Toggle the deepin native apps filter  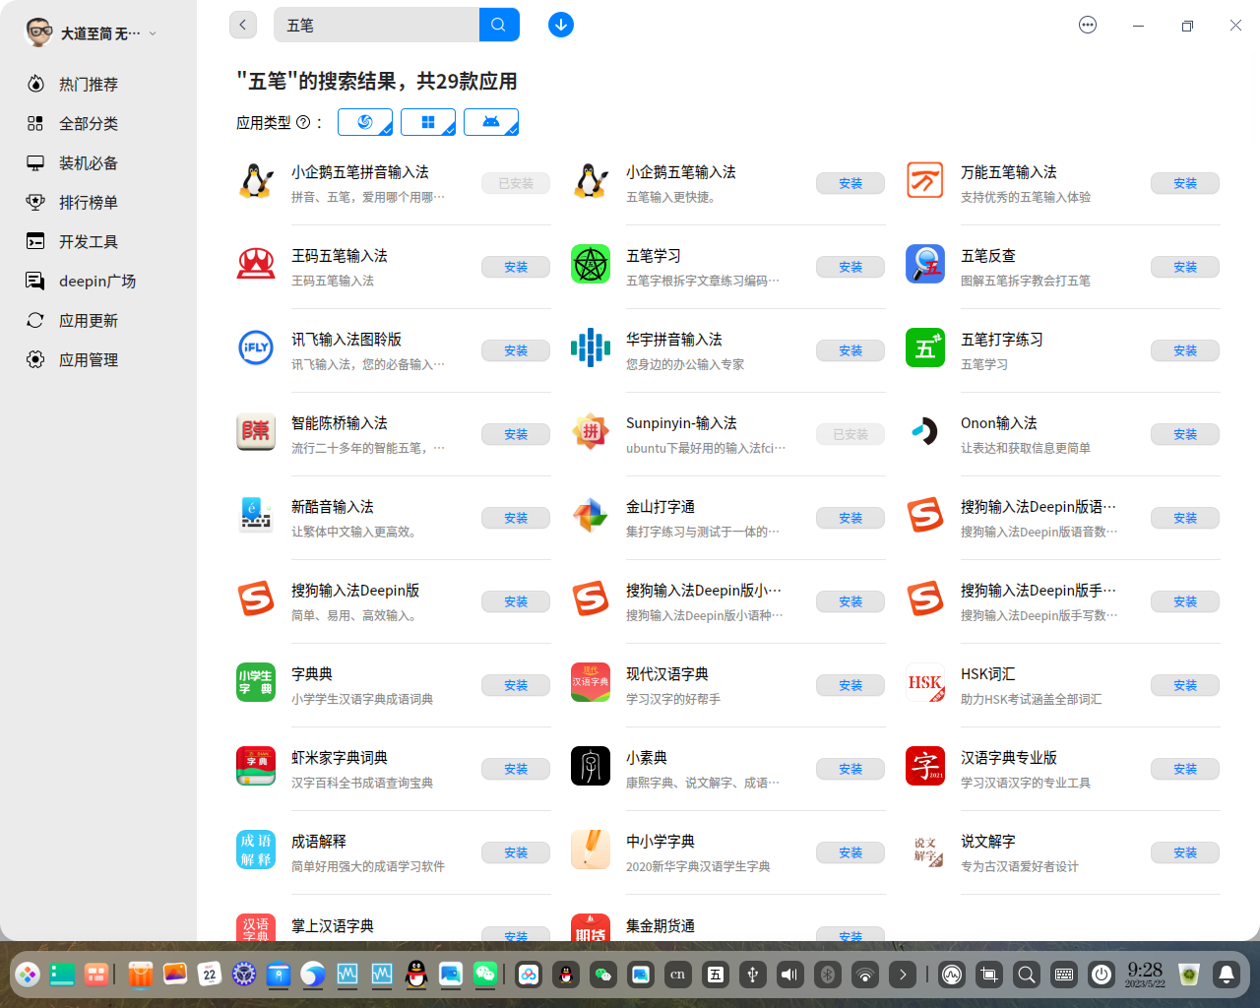(365, 122)
